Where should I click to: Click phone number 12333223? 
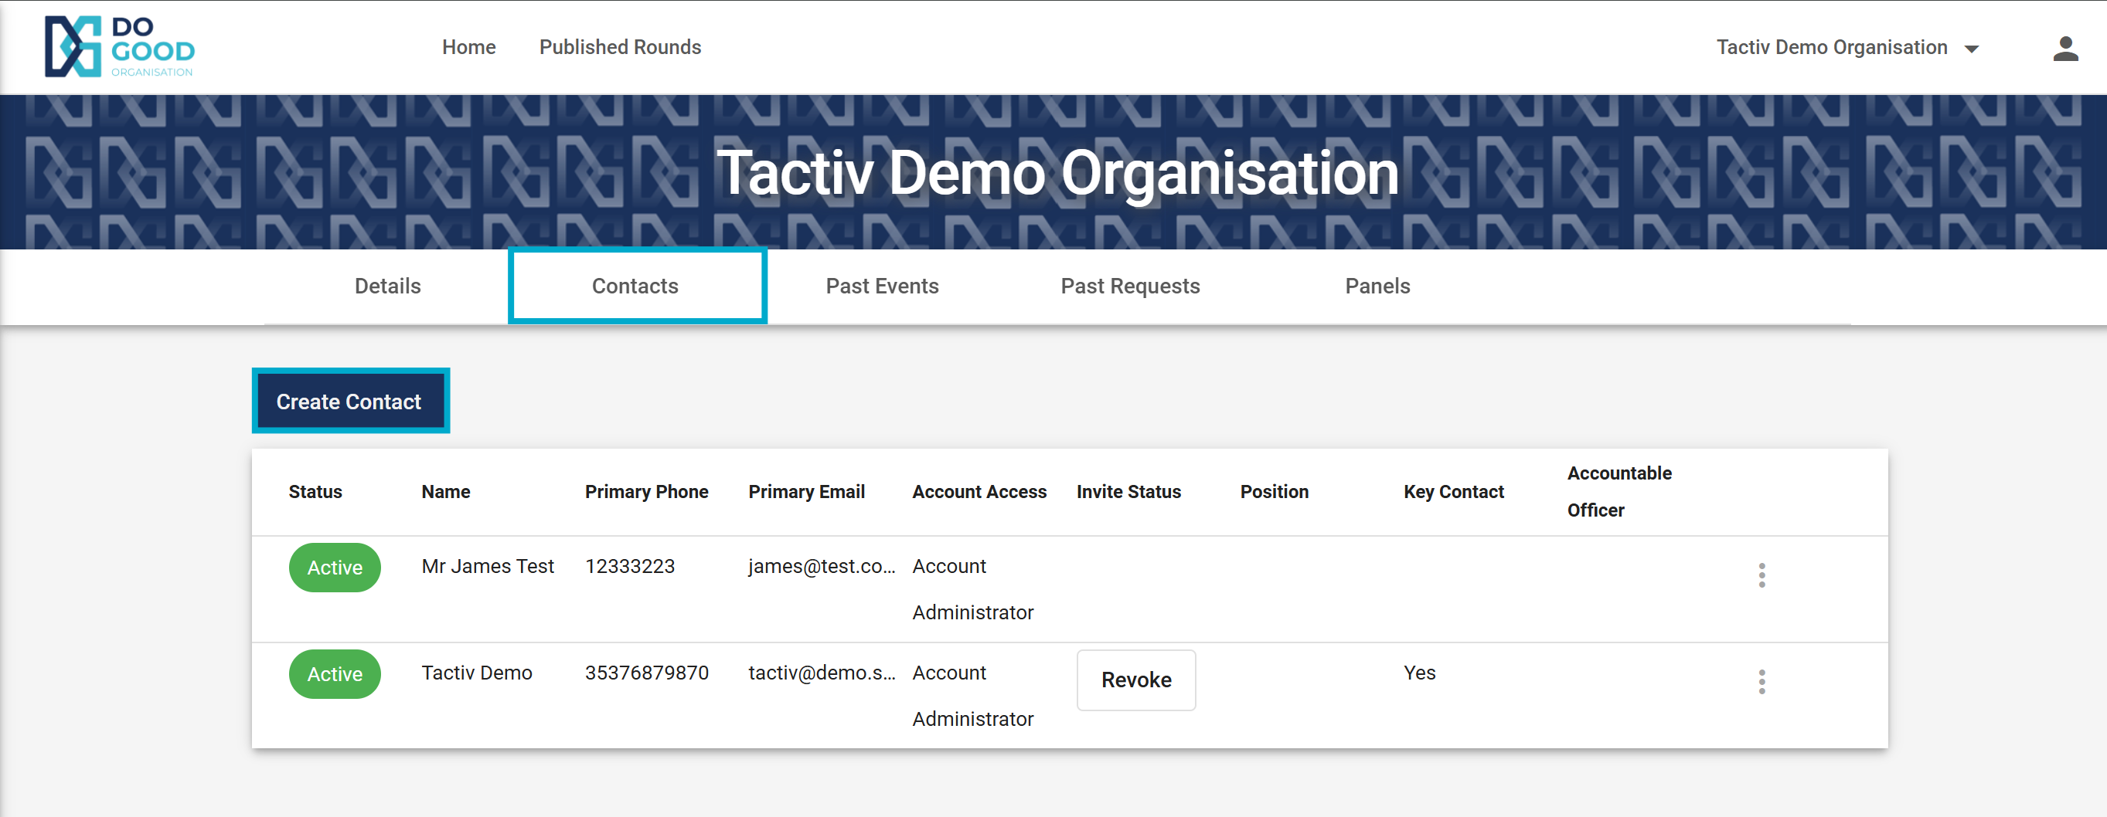[x=630, y=566]
